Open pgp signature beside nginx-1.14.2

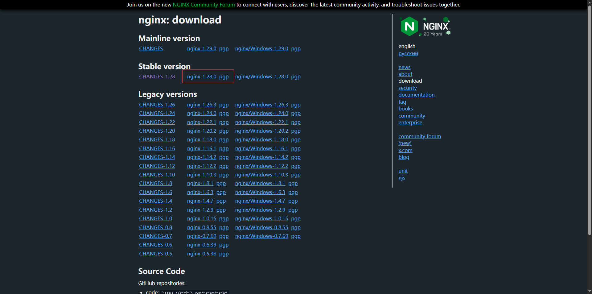point(224,157)
